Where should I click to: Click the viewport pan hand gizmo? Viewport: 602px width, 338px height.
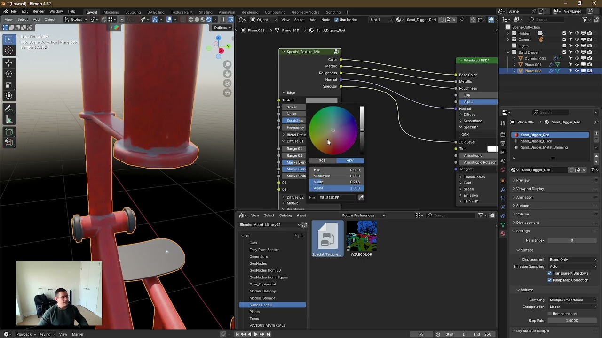pos(227,74)
